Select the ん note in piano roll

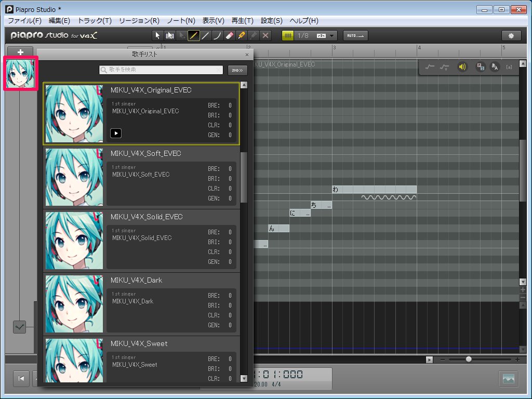(278, 229)
